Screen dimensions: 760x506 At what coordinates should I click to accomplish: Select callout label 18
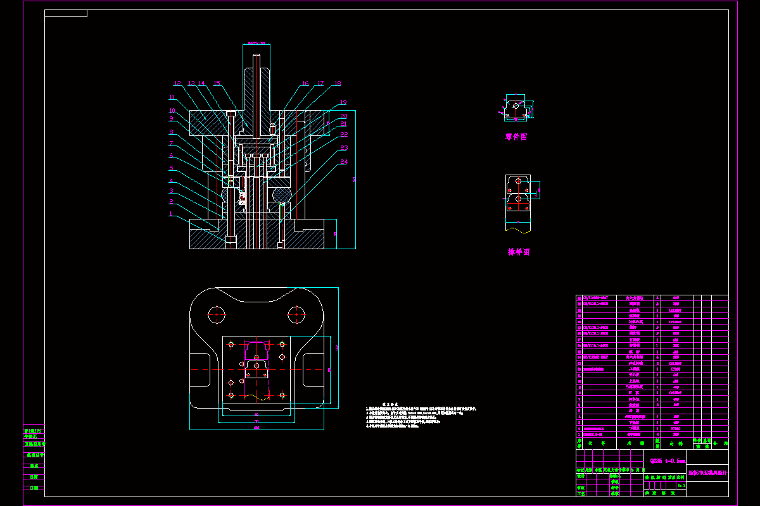click(x=337, y=83)
